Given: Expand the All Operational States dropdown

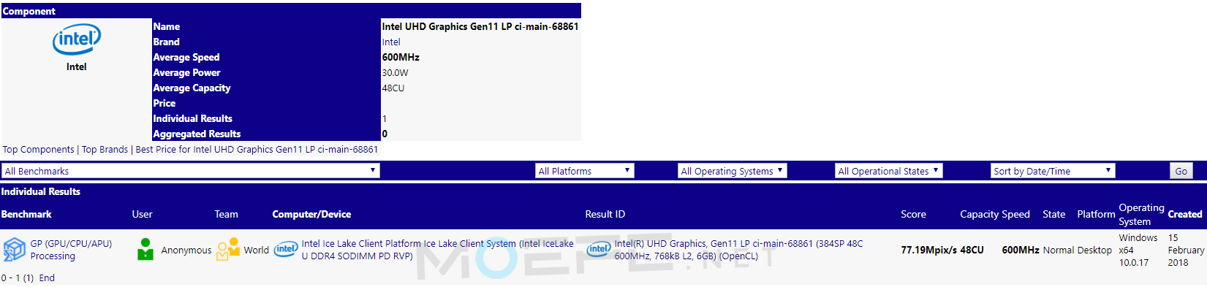Looking at the screenshot, I should [x=889, y=171].
